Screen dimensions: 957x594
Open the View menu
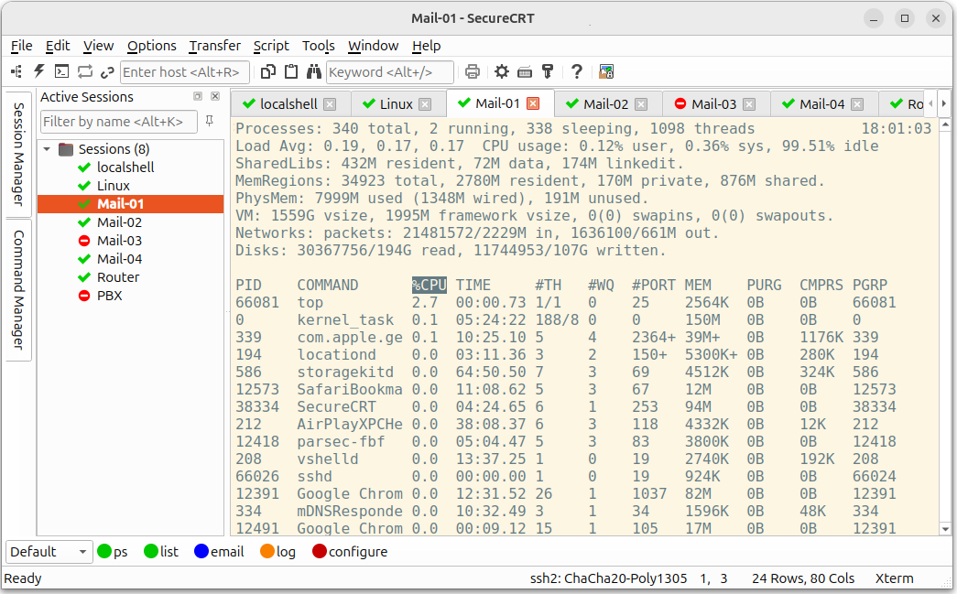[x=98, y=46]
